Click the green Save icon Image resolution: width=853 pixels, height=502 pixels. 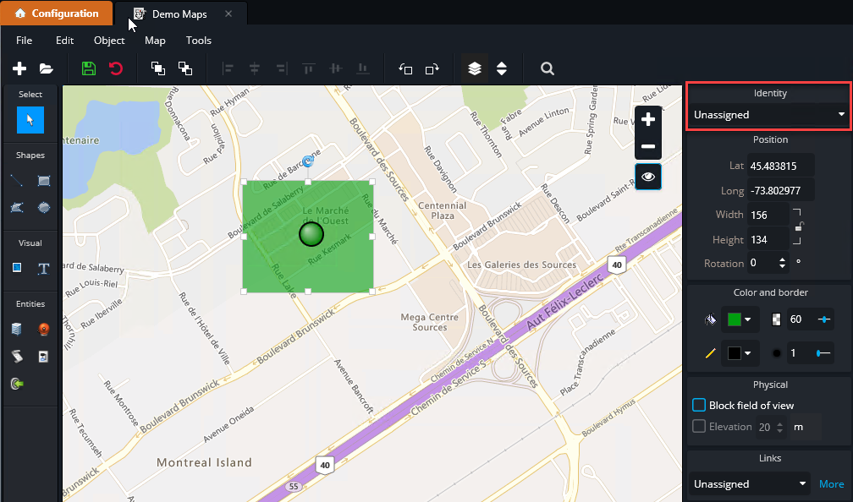[89, 68]
